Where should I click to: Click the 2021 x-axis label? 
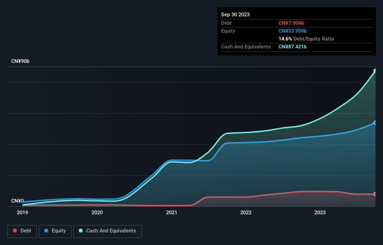tap(172, 212)
